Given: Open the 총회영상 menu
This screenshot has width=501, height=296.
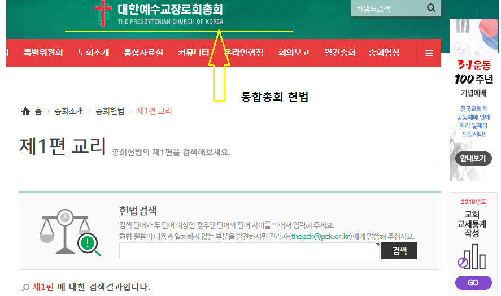Looking at the screenshot, I should coord(384,53).
